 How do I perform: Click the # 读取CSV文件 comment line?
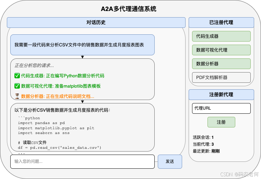click(32, 143)
